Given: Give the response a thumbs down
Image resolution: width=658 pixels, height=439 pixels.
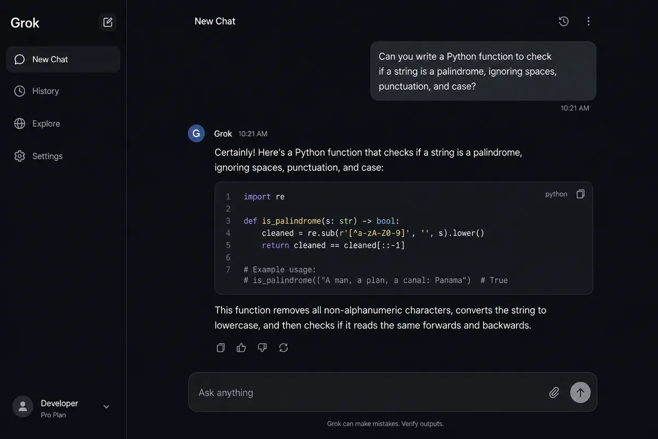Looking at the screenshot, I should click(x=262, y=347).
